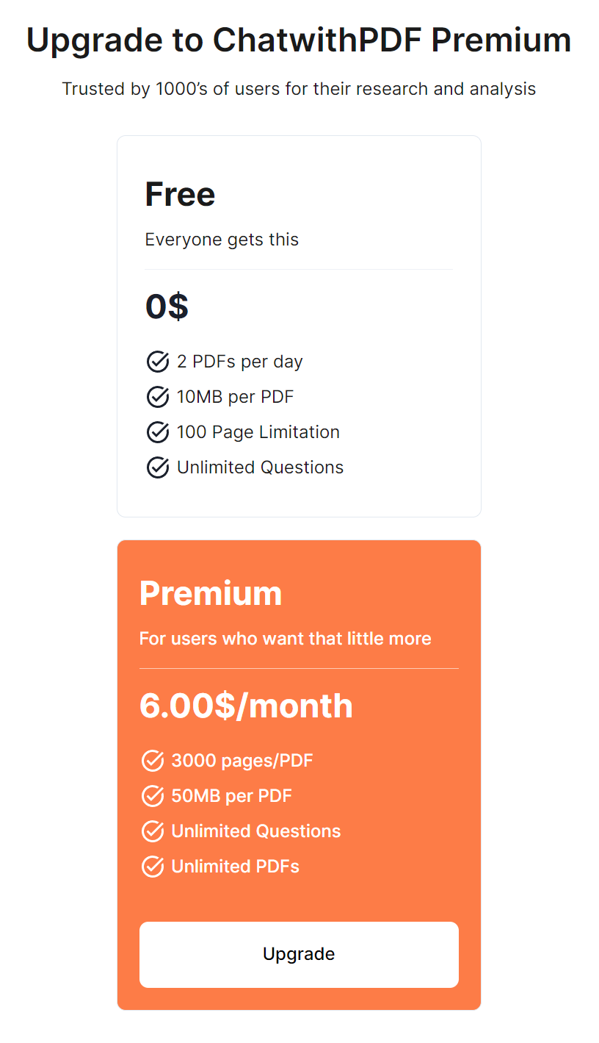
Task: Click checkmark icon beside 100 Page Limitation
Action: pos(158,432)
